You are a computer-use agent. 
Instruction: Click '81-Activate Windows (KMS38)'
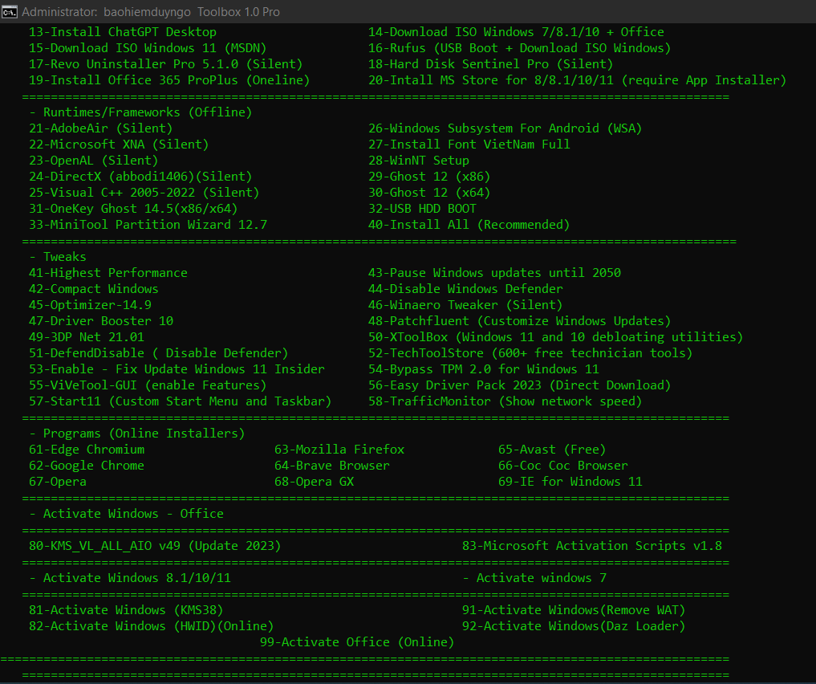pyautogui.click(x=126, y=610)
